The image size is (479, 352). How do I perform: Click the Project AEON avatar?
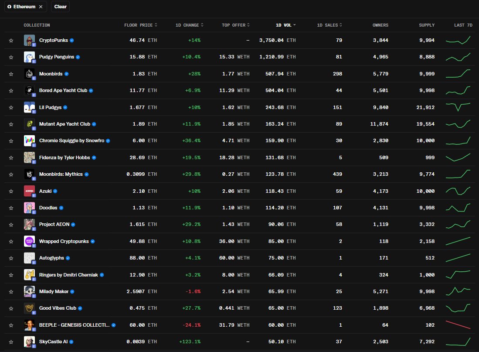[29, 225]
